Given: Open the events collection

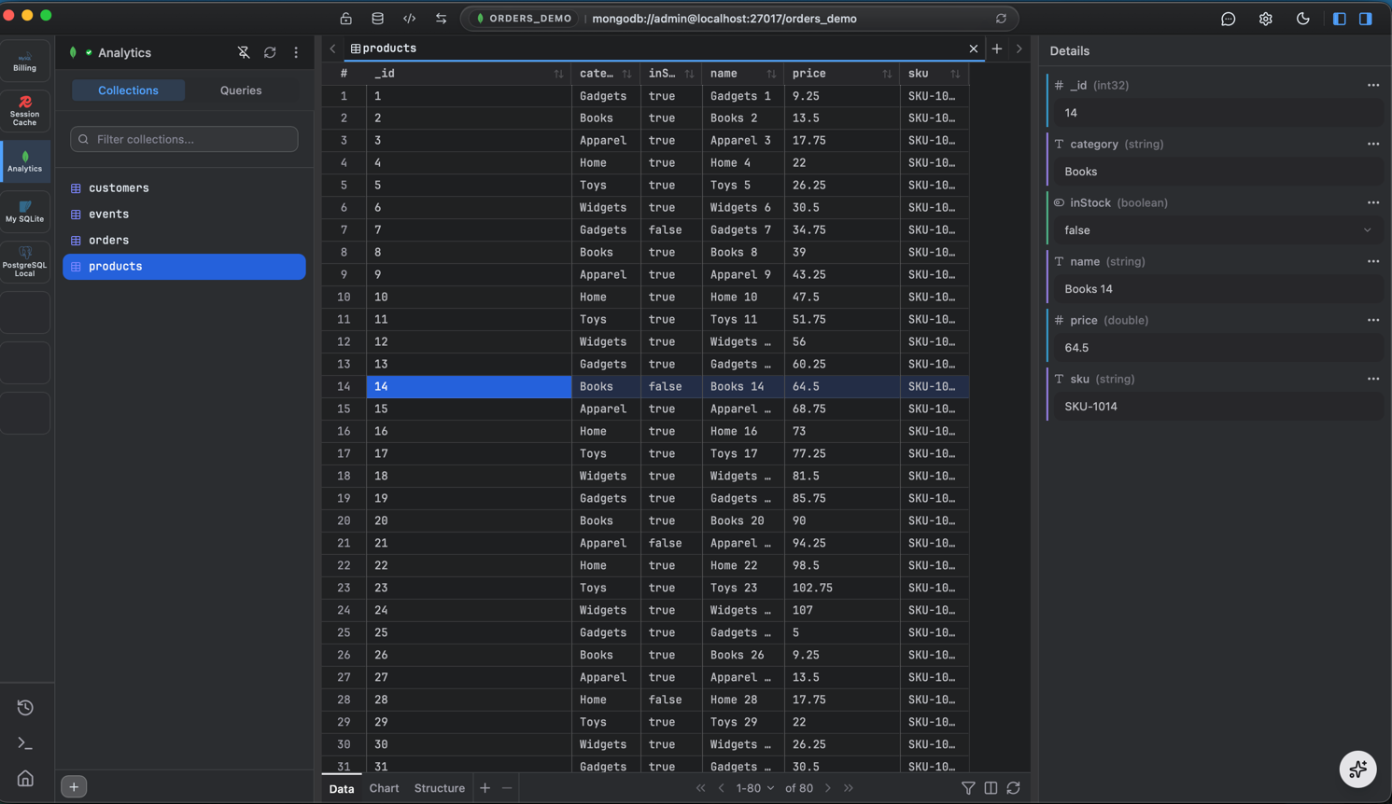Looking at the screenshot, I should (184, 215).
